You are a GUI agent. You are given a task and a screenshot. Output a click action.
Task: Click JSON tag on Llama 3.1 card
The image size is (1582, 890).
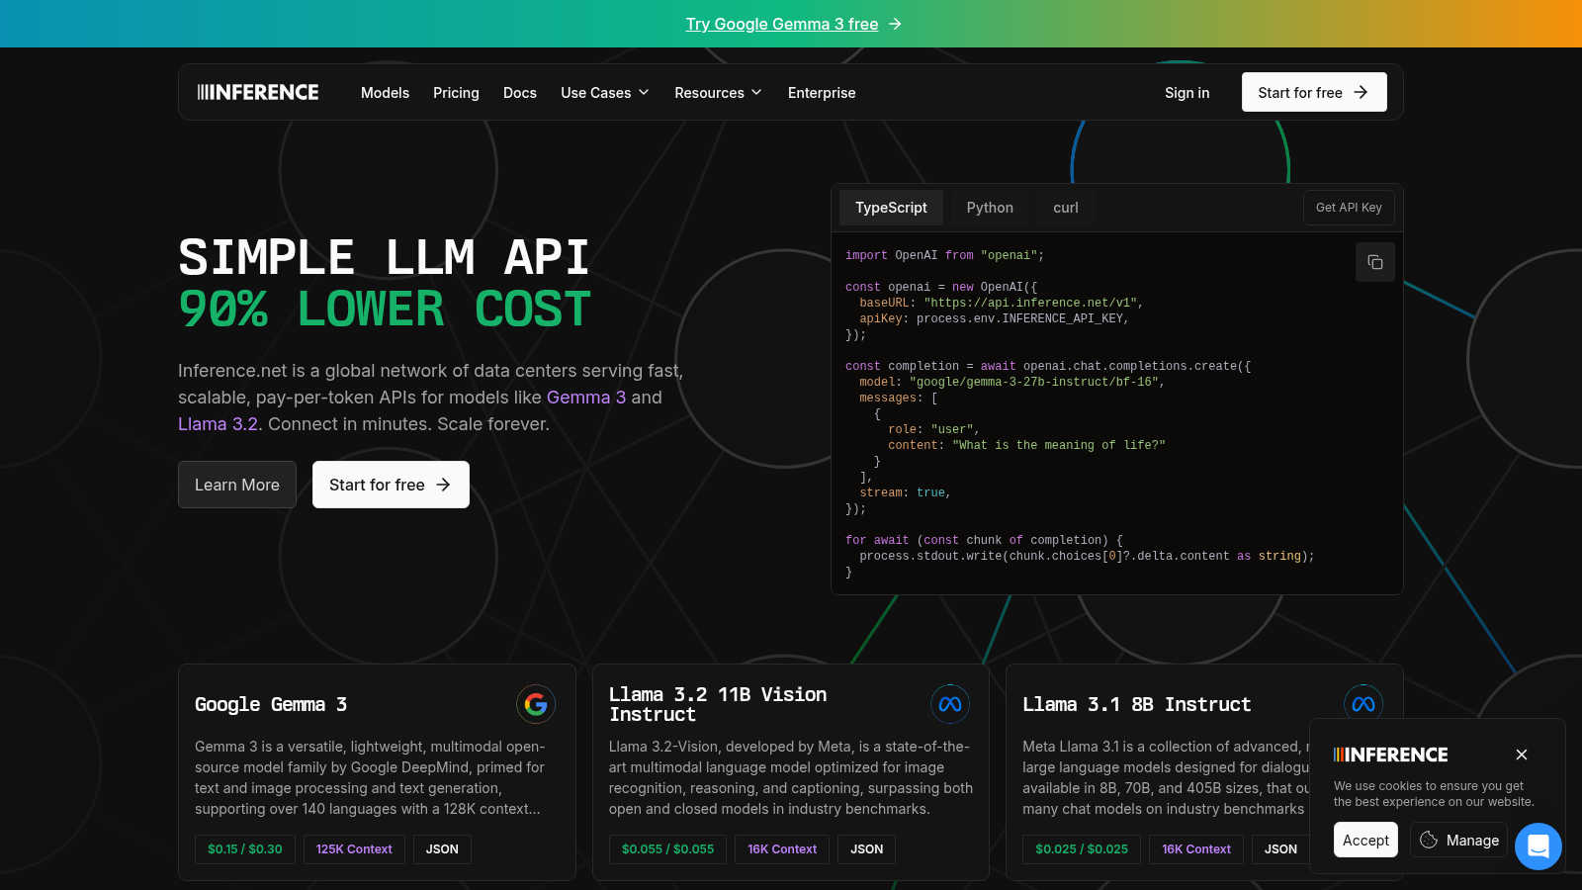tap(1280, 849)
